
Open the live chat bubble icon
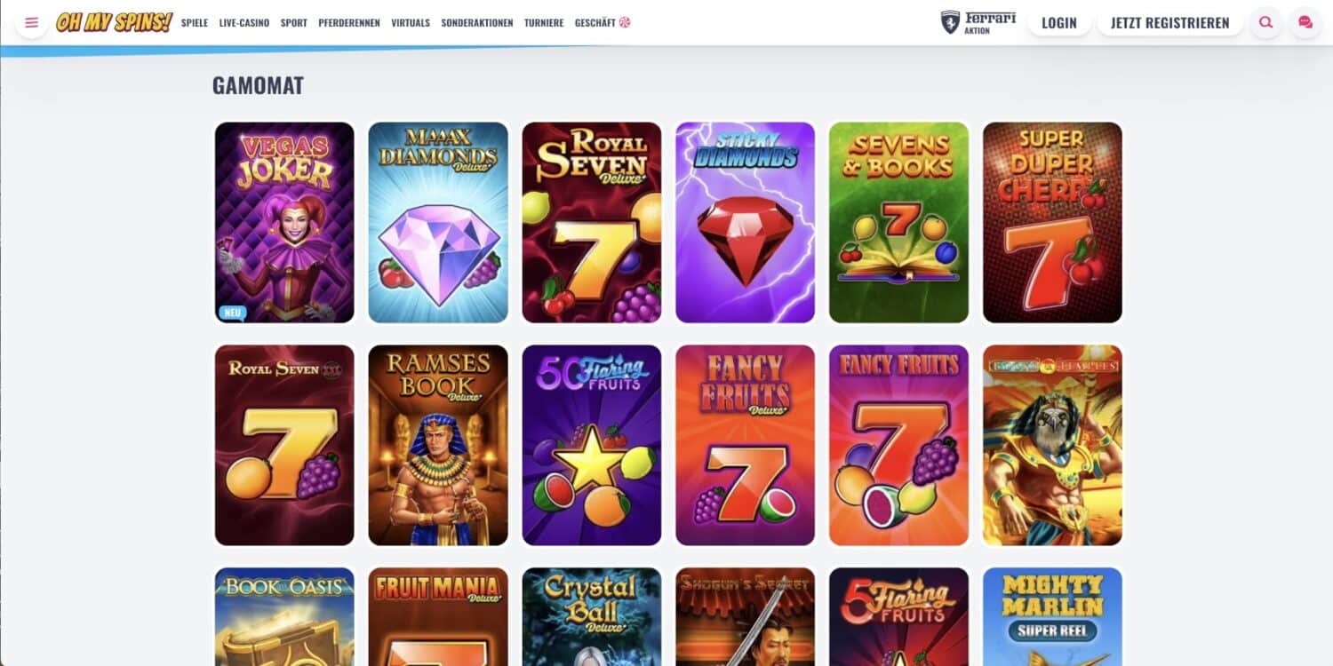[x=1305, y=22]
